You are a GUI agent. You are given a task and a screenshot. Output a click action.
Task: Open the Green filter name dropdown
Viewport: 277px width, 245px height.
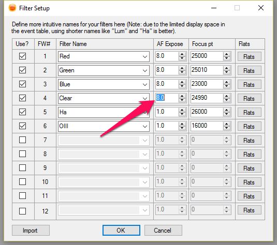click(145, 71)
